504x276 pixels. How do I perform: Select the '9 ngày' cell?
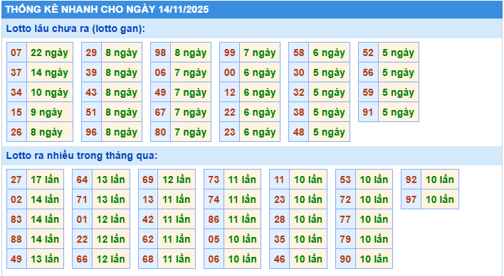tap(50, 112)
